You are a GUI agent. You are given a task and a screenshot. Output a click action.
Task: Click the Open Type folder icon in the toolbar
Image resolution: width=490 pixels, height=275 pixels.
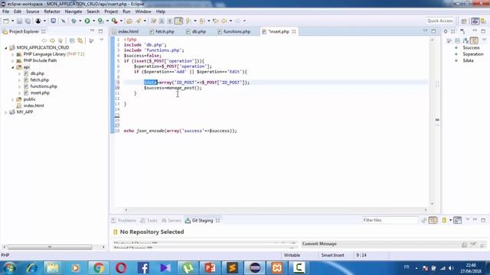coord(129,21)
